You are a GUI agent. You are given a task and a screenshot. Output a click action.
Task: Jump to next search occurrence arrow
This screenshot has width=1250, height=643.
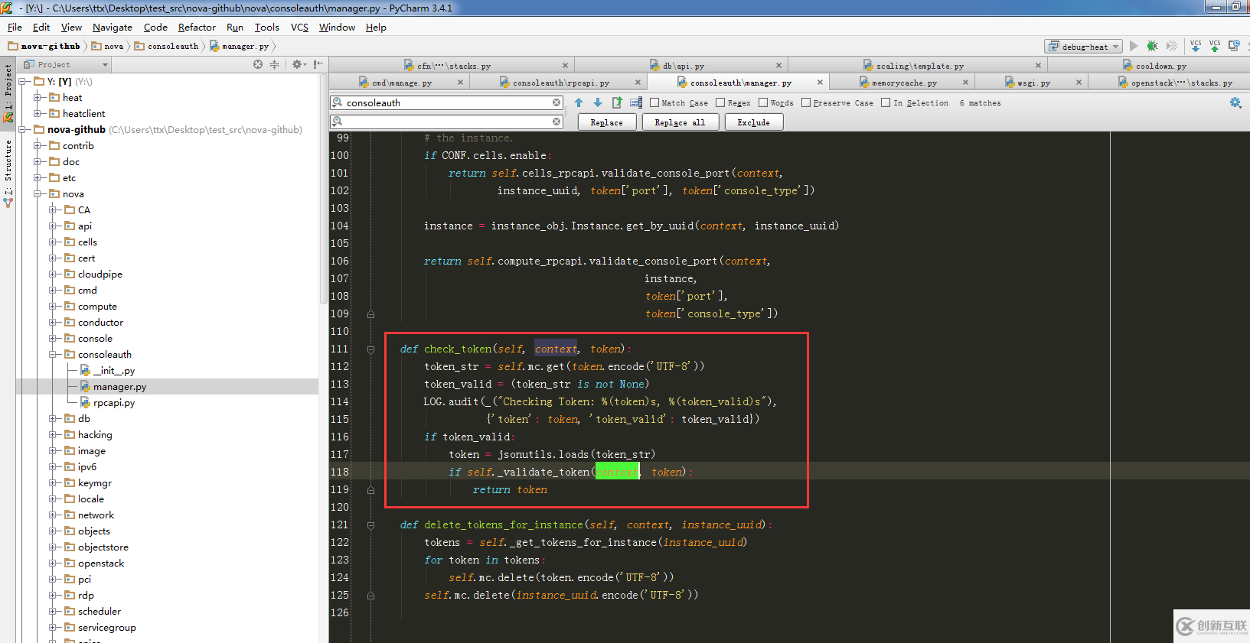pos(598,102)
